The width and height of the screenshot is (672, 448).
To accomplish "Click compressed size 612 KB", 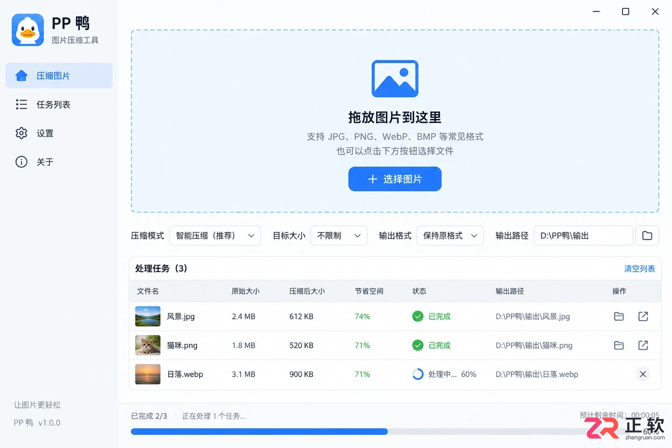I will pyautogui.click(x=301, y=316).
